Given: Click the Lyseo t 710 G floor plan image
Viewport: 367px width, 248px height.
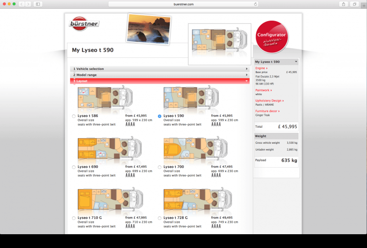Looking at the screenshot, I should pyautogui.click(x=110, y=200).
